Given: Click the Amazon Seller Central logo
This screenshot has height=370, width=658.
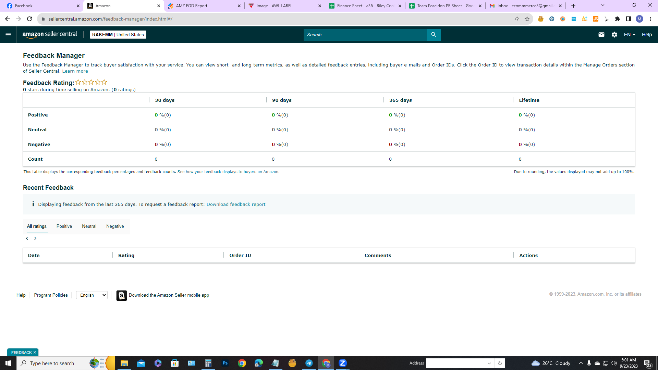Looking at the screenshot, I should click(x=50, y=35).
